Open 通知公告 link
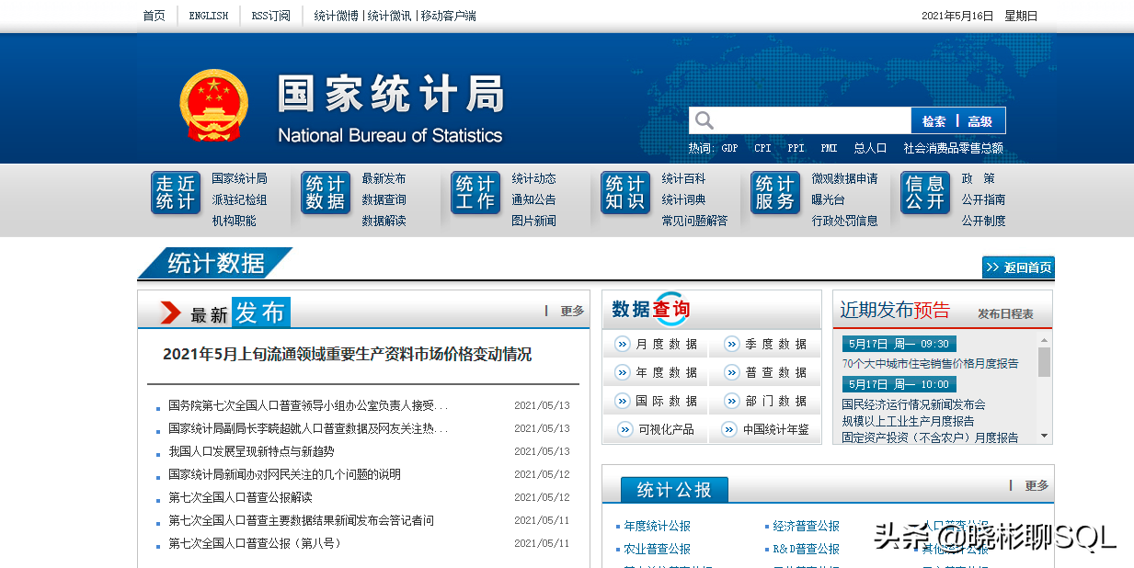 [x=533, y=199]
